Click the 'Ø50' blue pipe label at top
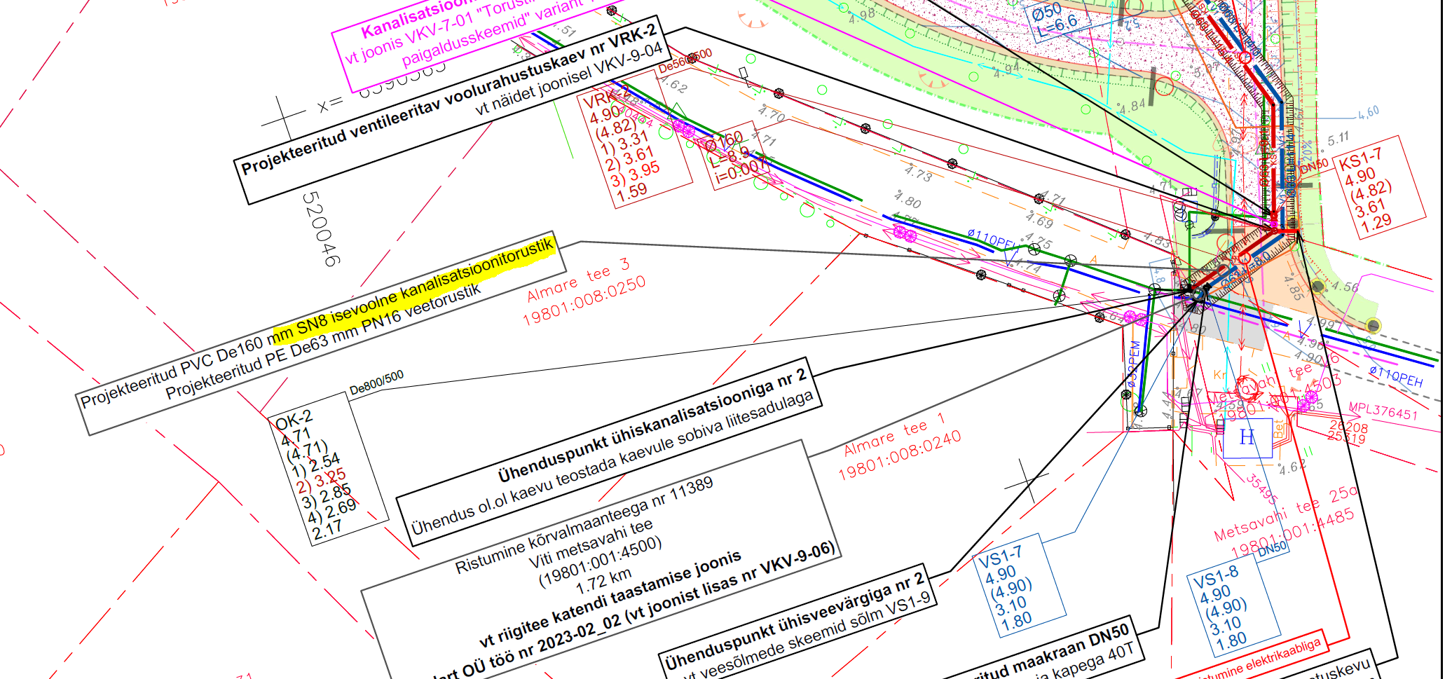Image resolution: width=1452 pixels, height=679 pixels. point(1048,11)
